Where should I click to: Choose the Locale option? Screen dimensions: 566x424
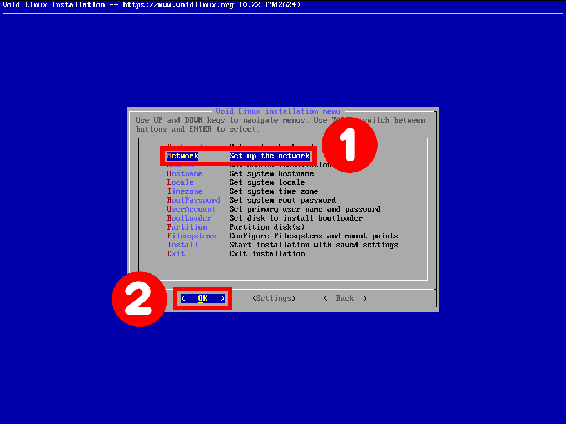(x=180, y=183)
